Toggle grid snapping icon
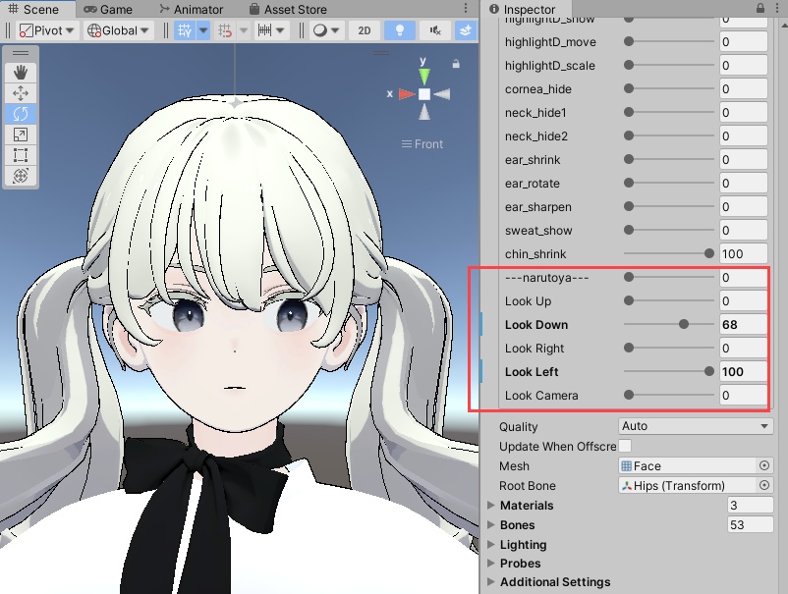The image size is (788, 594). coord(225,30)
